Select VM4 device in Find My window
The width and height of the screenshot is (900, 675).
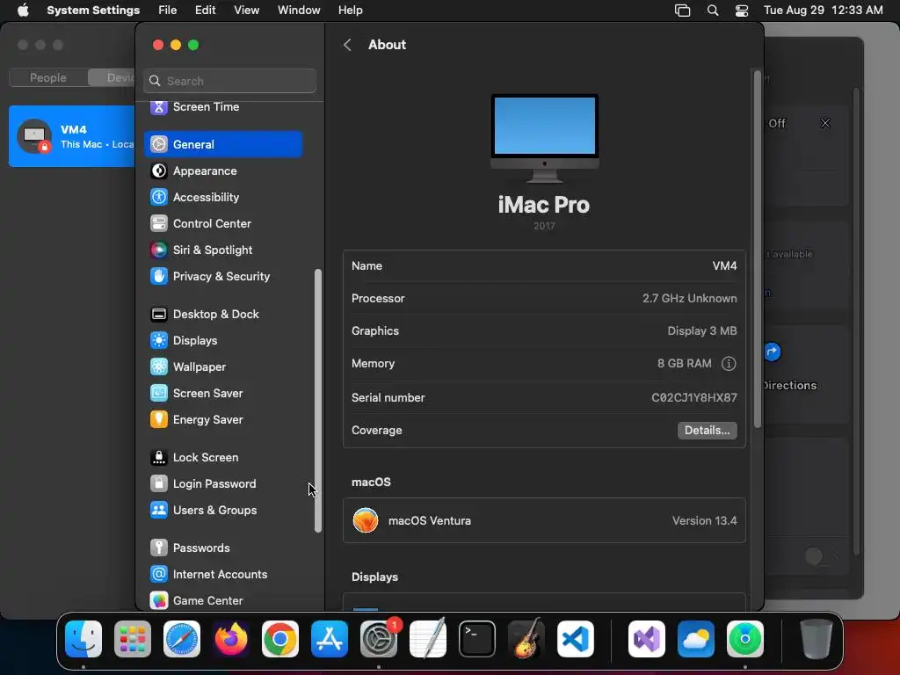(x=72, y=136)
